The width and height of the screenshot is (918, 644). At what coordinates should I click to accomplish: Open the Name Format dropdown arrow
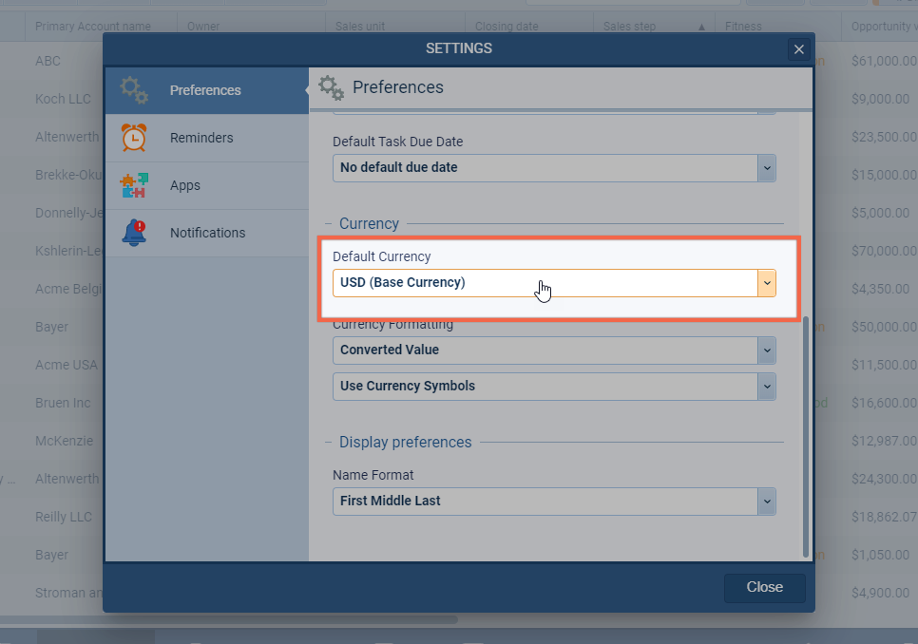(767, 502)
